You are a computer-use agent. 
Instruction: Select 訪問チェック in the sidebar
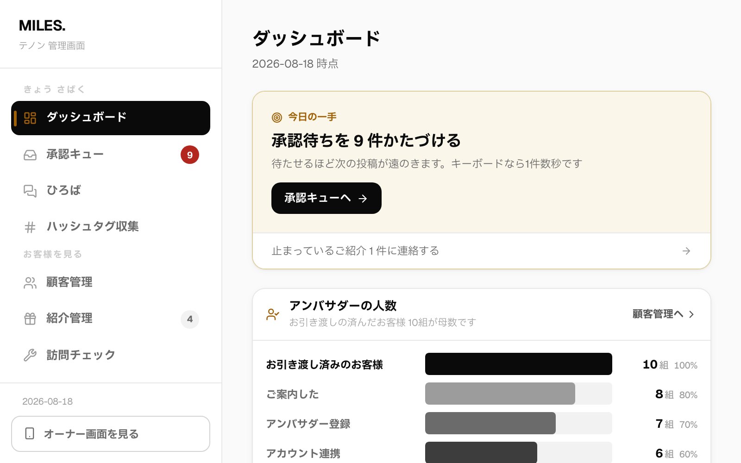click(111, 355)
